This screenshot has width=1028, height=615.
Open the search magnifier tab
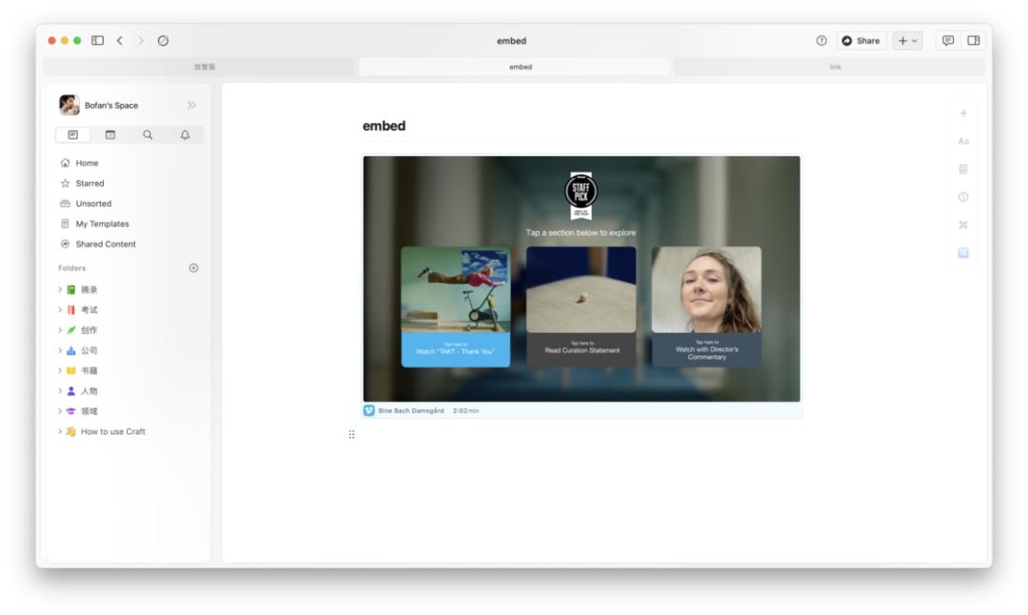(148, 135)
